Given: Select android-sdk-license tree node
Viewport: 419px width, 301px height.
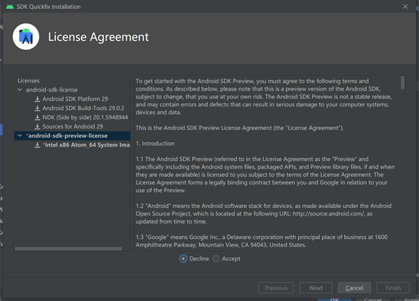Looking at the screenshot, I should [x=51, y=90].
